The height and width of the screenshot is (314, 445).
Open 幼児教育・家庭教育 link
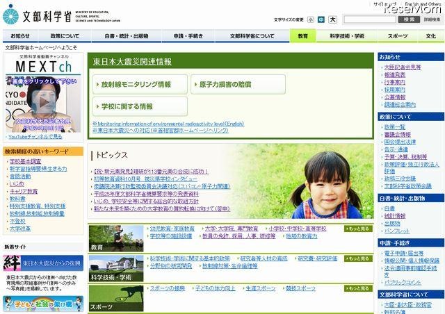[x=172, y=229]
